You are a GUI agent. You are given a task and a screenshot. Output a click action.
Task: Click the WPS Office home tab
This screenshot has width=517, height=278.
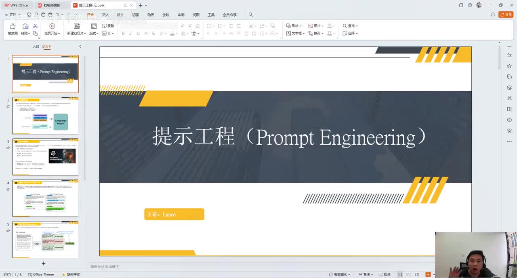[x=16, y=5]
